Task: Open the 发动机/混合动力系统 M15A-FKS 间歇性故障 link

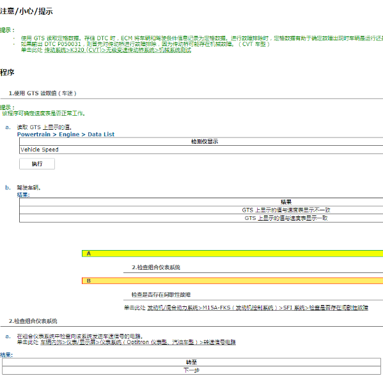Action: coord(258,308)
